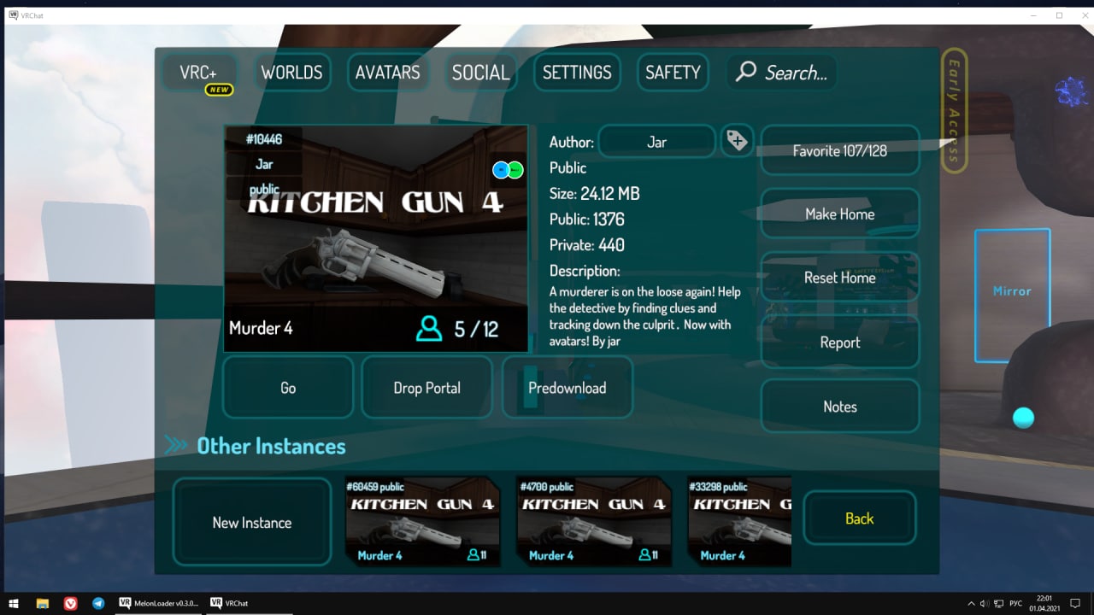The height and width of the screenshot is (615, 1094).
Task: Show hidden tray icons chevron
Action: coord(971,603)
